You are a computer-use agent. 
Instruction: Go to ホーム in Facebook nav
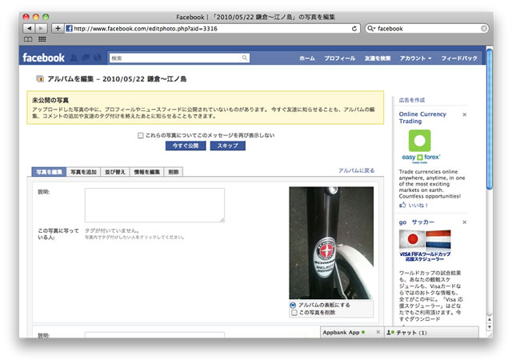pyautogui.click(x=307, y=58)
